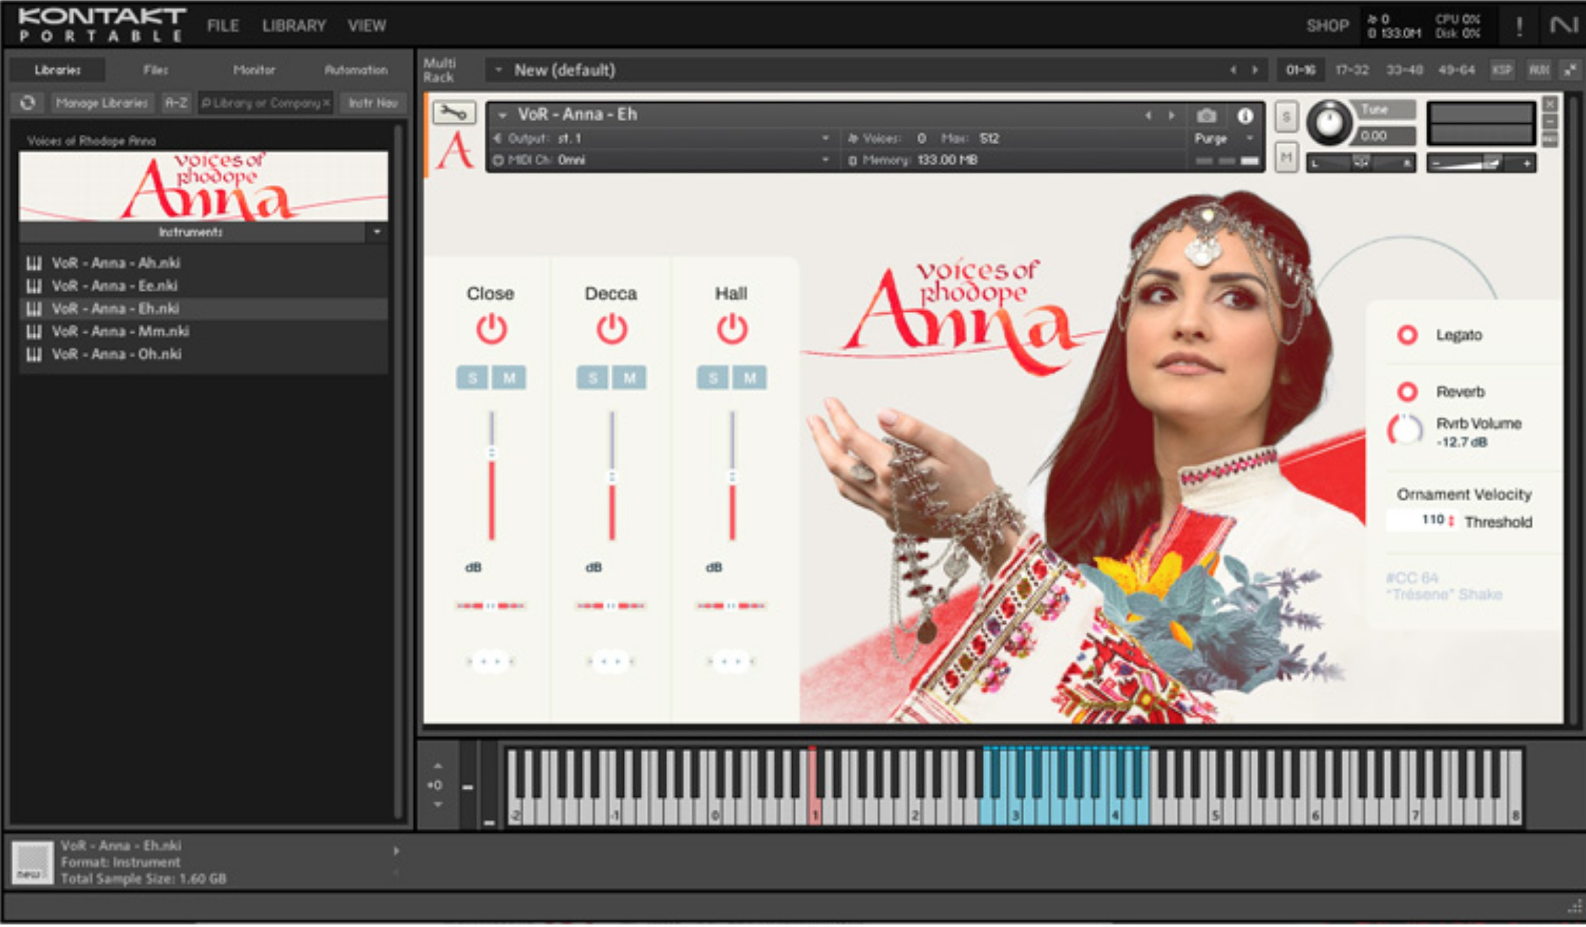Click the Close mic power icon
1586x927 pixels.
tap(491, 329)
